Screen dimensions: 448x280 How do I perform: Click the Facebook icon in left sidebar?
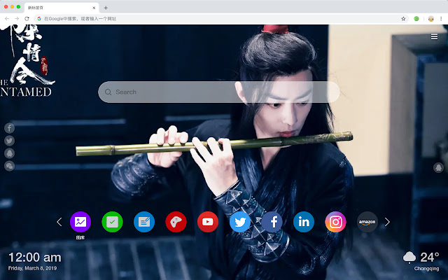tap(9, 128)
